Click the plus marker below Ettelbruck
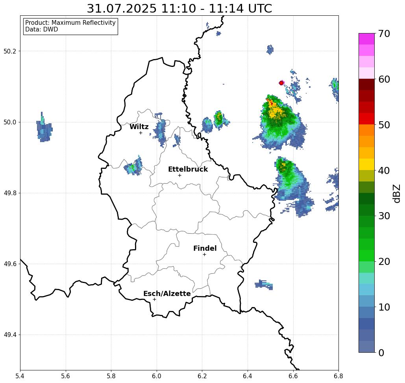The height and width of the screenshot is (383, 405). [x=179, y=175]
